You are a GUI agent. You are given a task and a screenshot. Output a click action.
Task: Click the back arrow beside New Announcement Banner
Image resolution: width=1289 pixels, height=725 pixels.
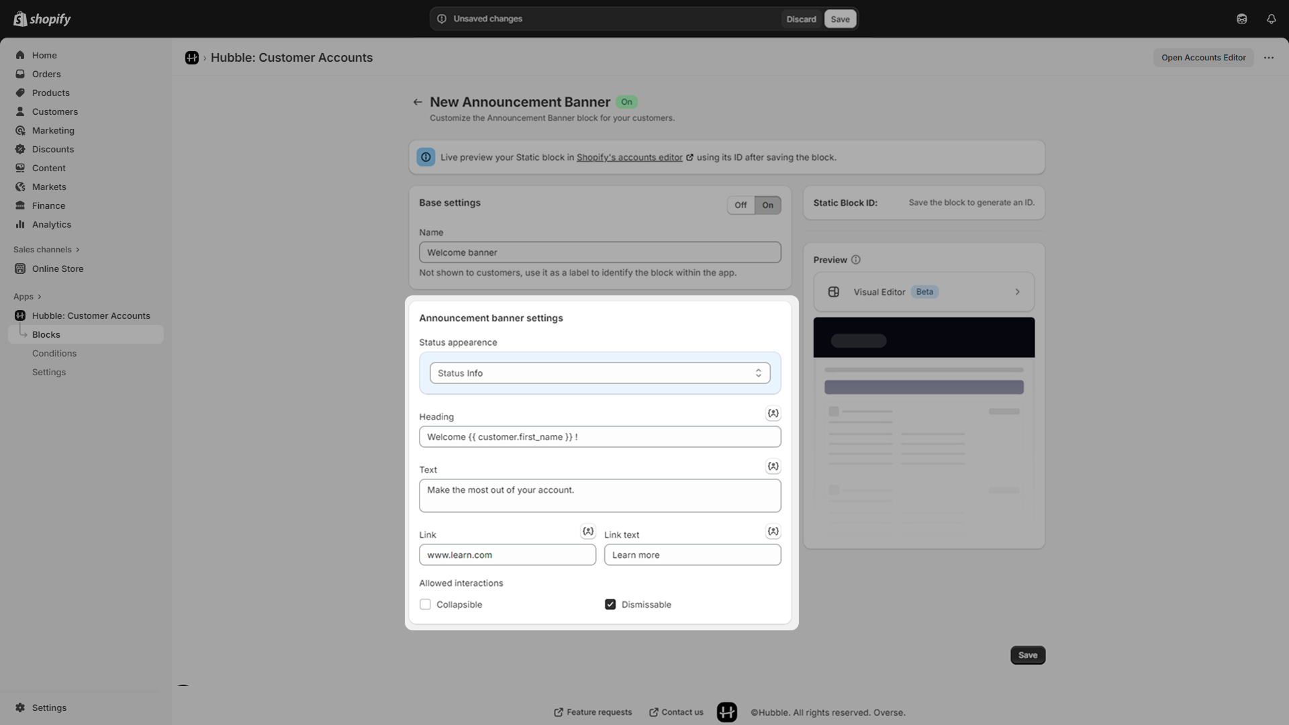click(418, 102)
